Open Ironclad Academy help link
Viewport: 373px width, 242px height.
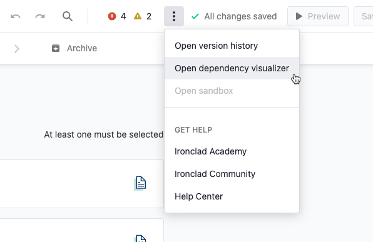[x=232, y=151]
